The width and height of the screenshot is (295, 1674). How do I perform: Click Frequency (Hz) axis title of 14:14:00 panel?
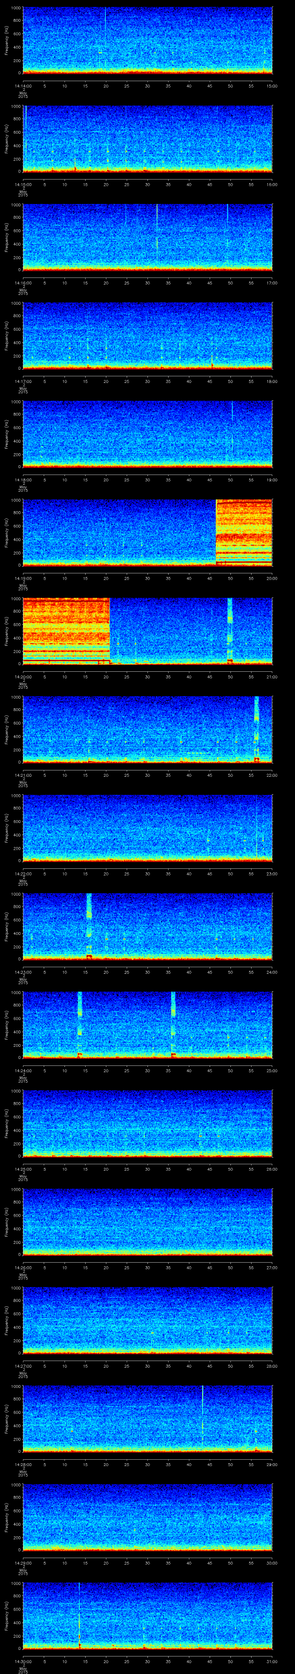[7, 40]
